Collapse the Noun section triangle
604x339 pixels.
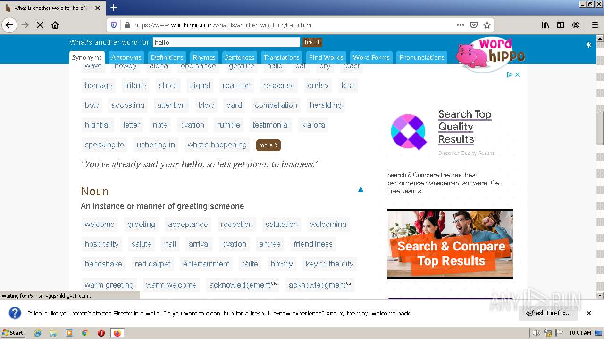pos(361,189)
